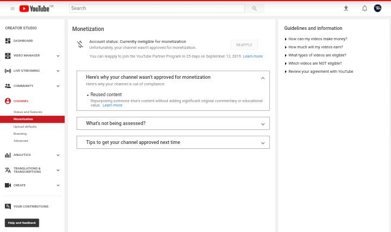Click the upload video icon
The height and width of the screenshot is (232, 391).
(x=346, y=9)
